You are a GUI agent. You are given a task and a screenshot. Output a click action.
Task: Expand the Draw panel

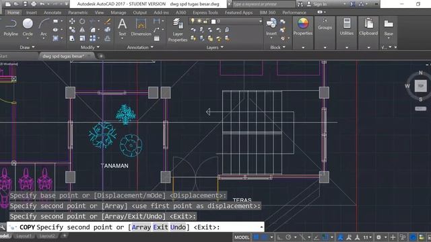coord(27,47)
